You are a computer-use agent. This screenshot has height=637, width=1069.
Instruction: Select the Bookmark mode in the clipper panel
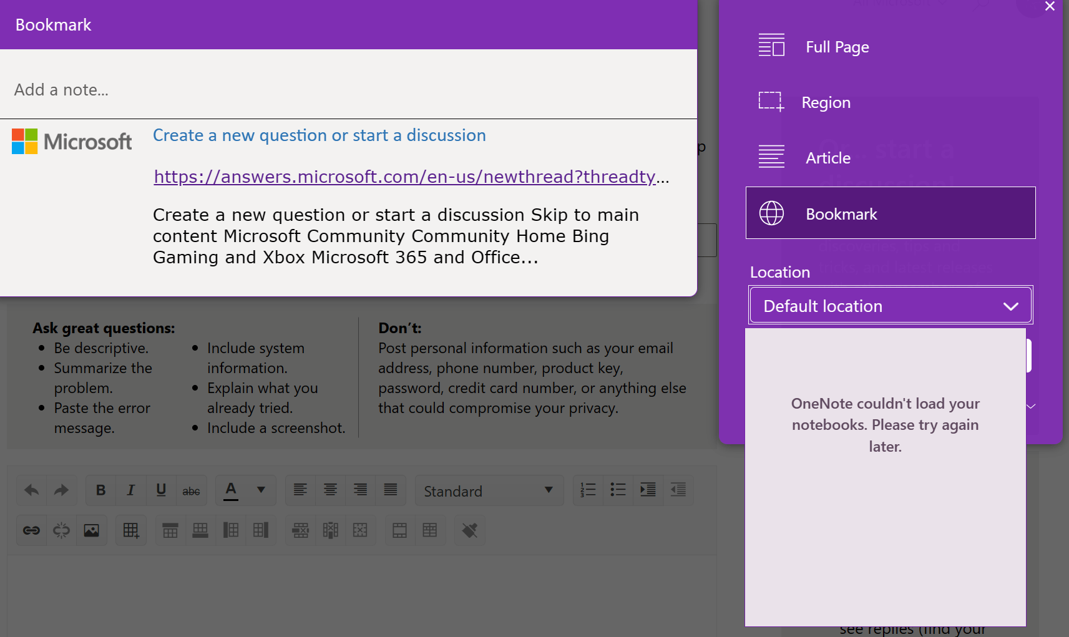pyautogui.click(x=841, y=213)
